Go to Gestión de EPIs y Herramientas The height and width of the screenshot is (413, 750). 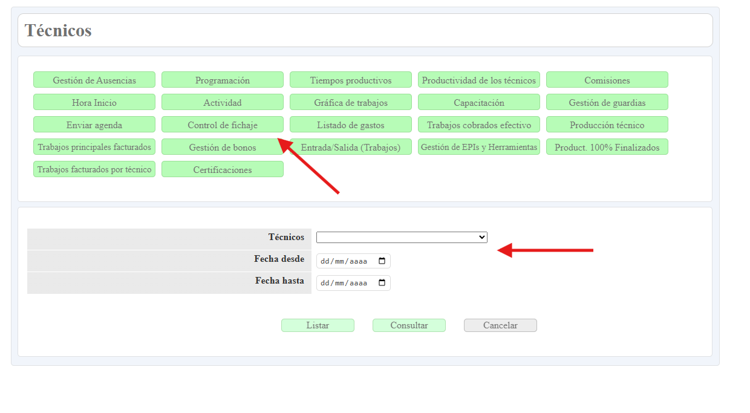[479, 147]
